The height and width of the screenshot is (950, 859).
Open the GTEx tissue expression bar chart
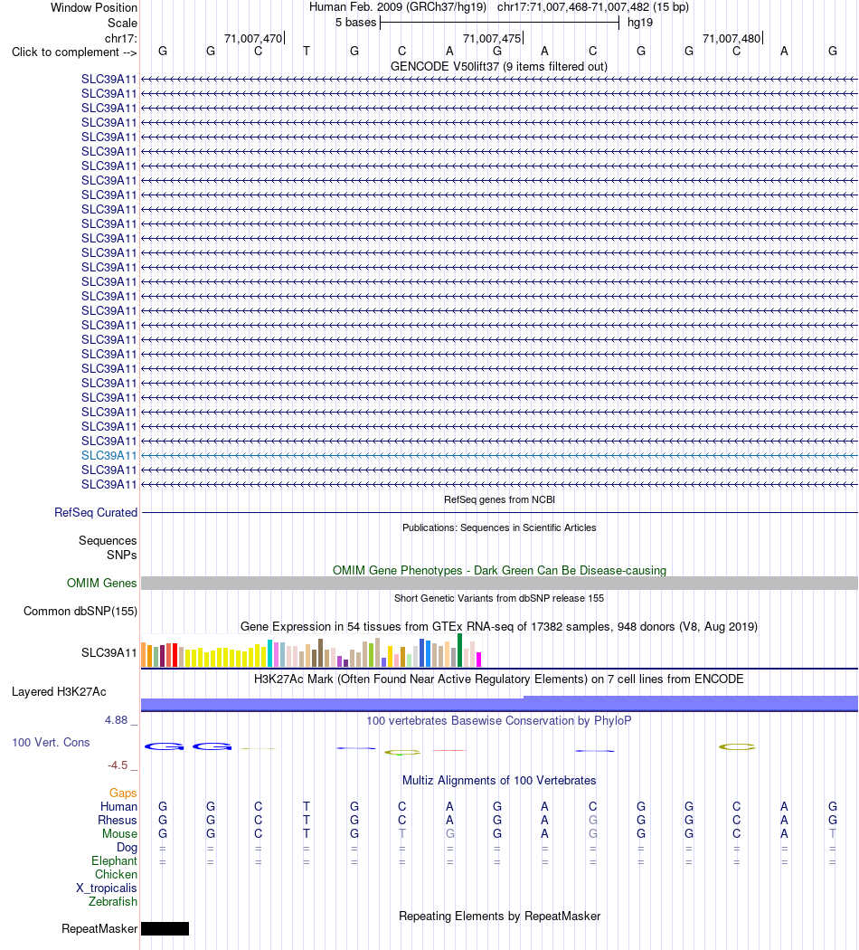[311, 651]
